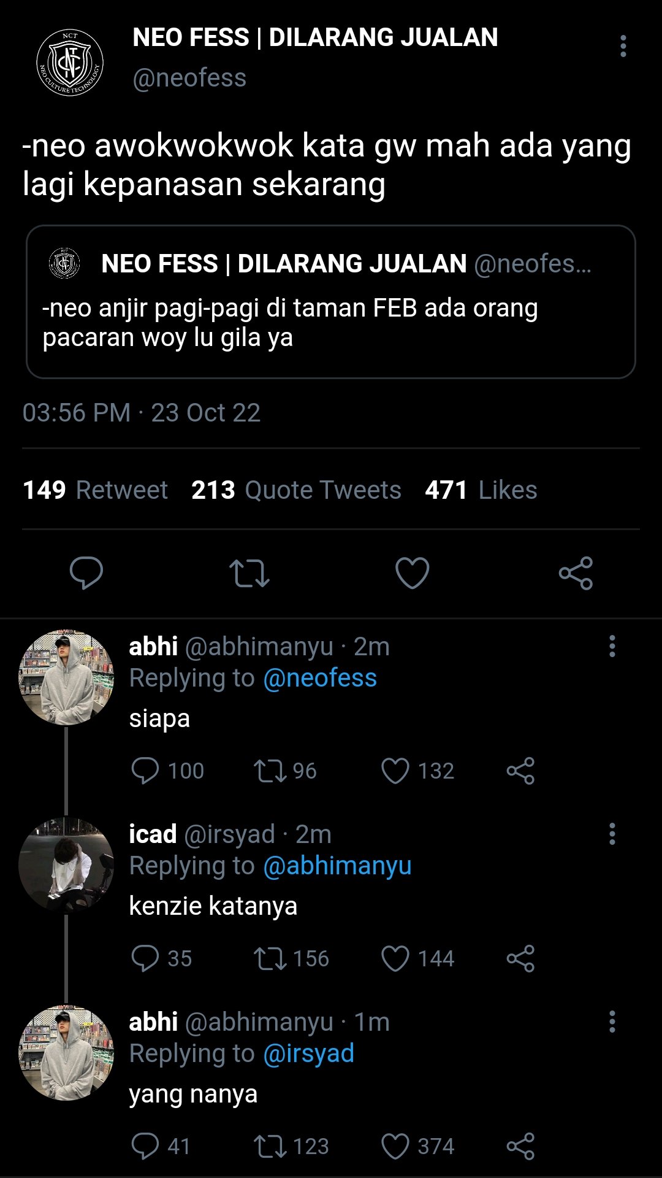Like the main neofess tweet
662x1178 pixels.
(412, 573)
